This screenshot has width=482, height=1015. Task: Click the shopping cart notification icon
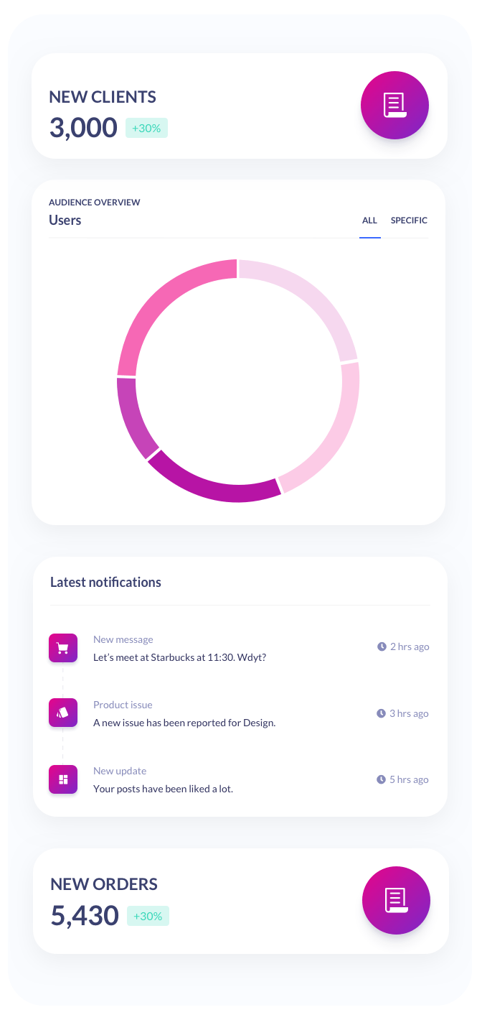pos(62,648)
